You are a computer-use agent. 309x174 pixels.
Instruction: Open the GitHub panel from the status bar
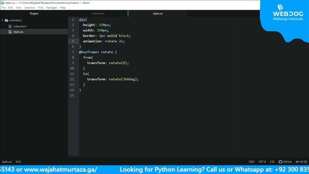pos(285,162)
